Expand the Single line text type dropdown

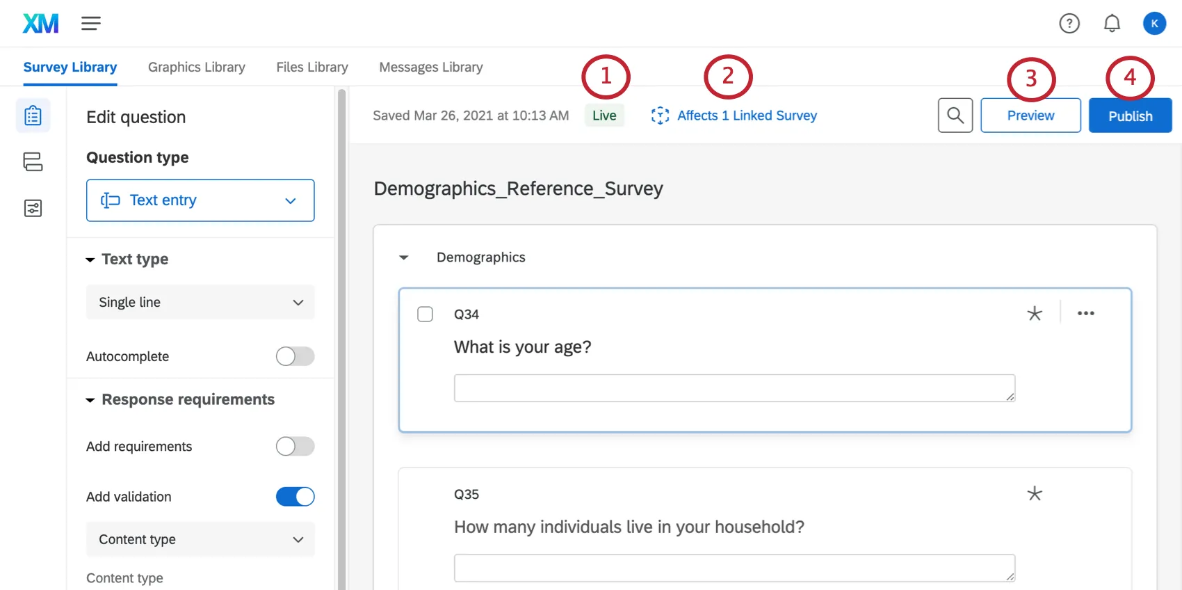[200, 302]
